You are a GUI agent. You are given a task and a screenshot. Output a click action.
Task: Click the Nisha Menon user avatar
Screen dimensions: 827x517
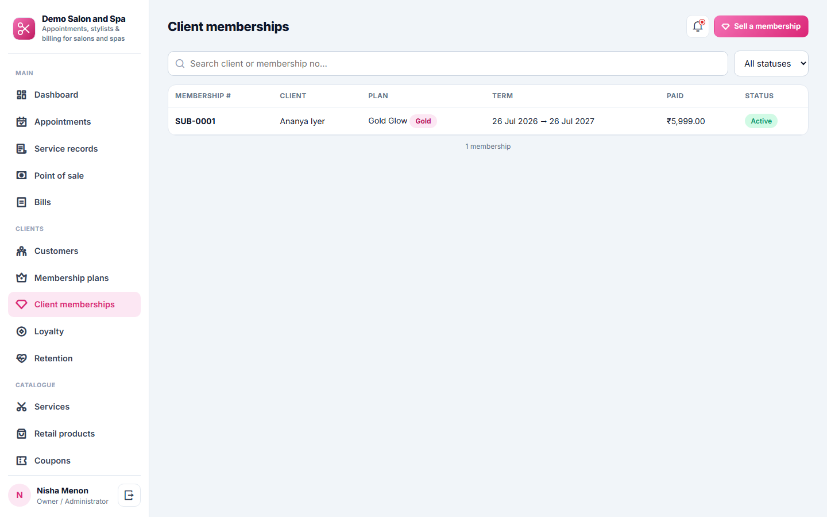pos(20,495)
